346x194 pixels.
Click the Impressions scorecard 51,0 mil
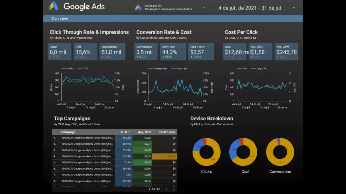[112, 52]
